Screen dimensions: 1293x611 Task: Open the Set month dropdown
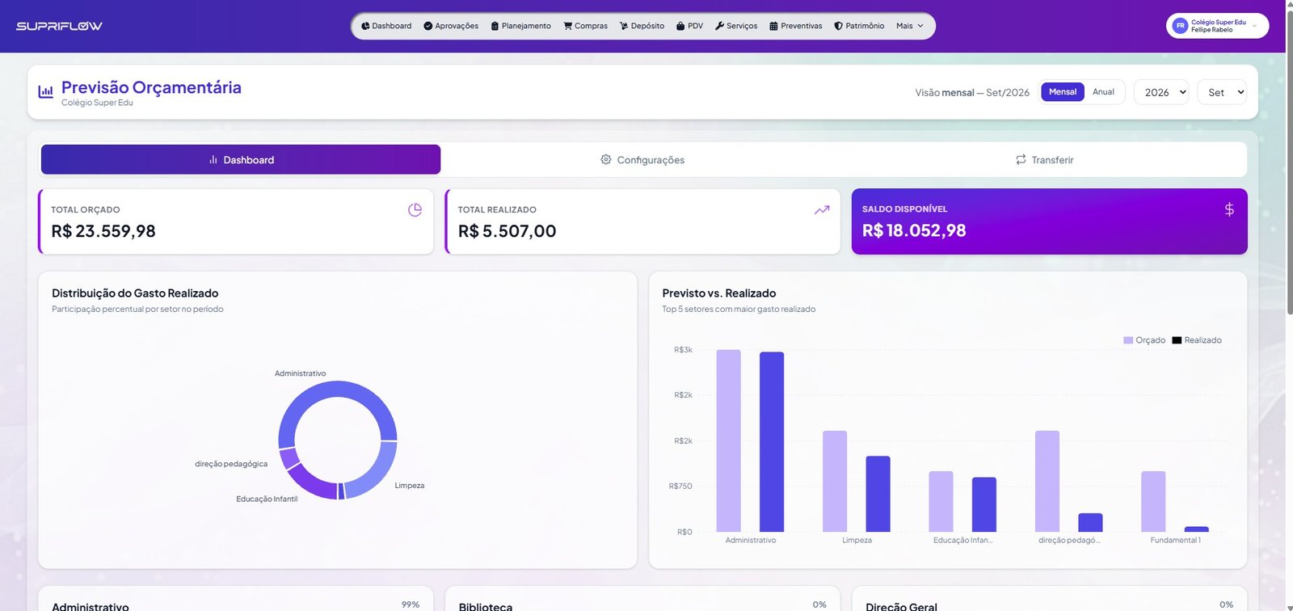[1222, 92]
